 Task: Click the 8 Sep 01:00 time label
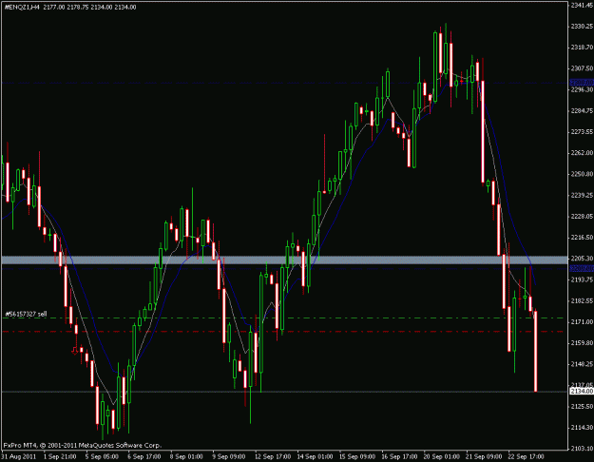pyautogui.click(x=186, y=456)
